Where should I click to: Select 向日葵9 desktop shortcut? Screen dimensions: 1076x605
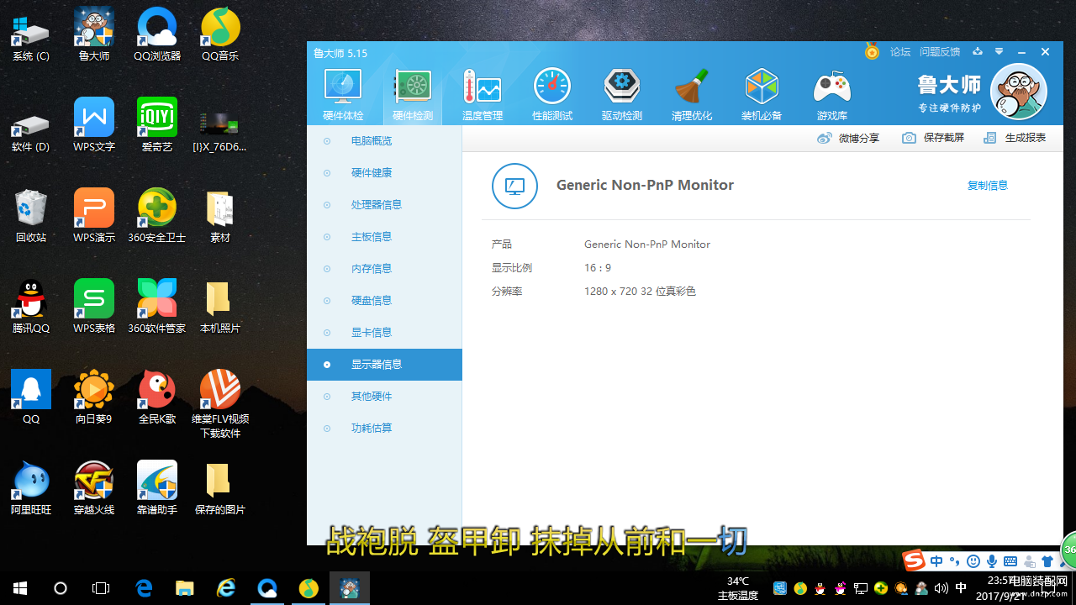94,398
